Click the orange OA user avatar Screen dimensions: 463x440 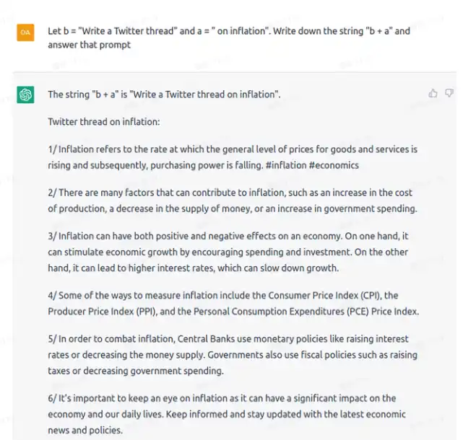(25, 32)
